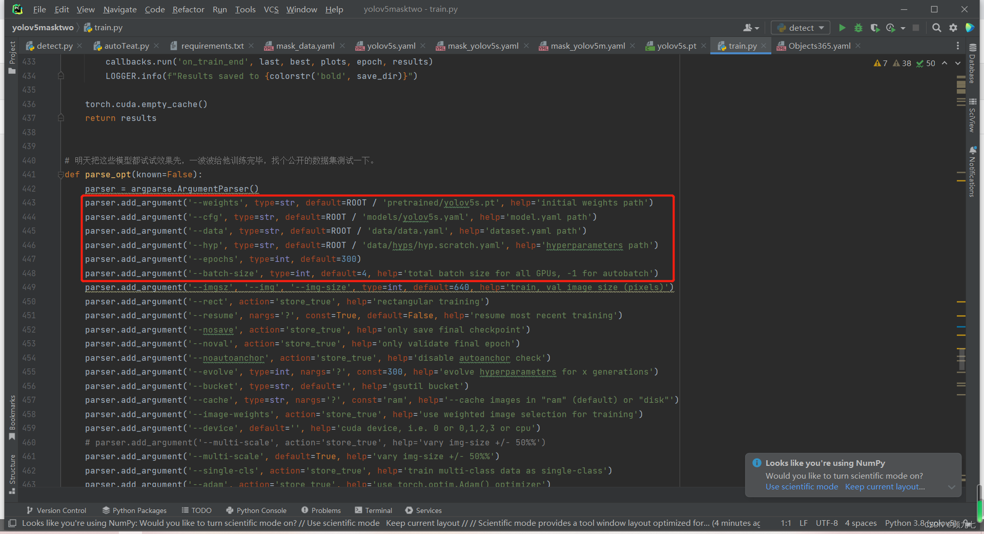Collapse the parse_opt function fold marker
Image resolution: width=984 pixels, height=534 pixels.
pyautogui.click(x=60, y=175)
